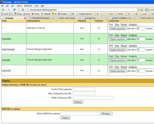The height and width of the screenshot is (124, 154).
Task: Open the IME bookmark
Action: tap(71, 14)
